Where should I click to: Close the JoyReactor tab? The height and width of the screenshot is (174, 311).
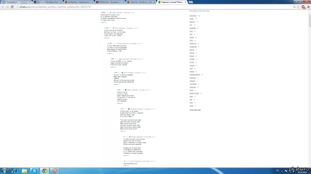(x=92, y=2)
